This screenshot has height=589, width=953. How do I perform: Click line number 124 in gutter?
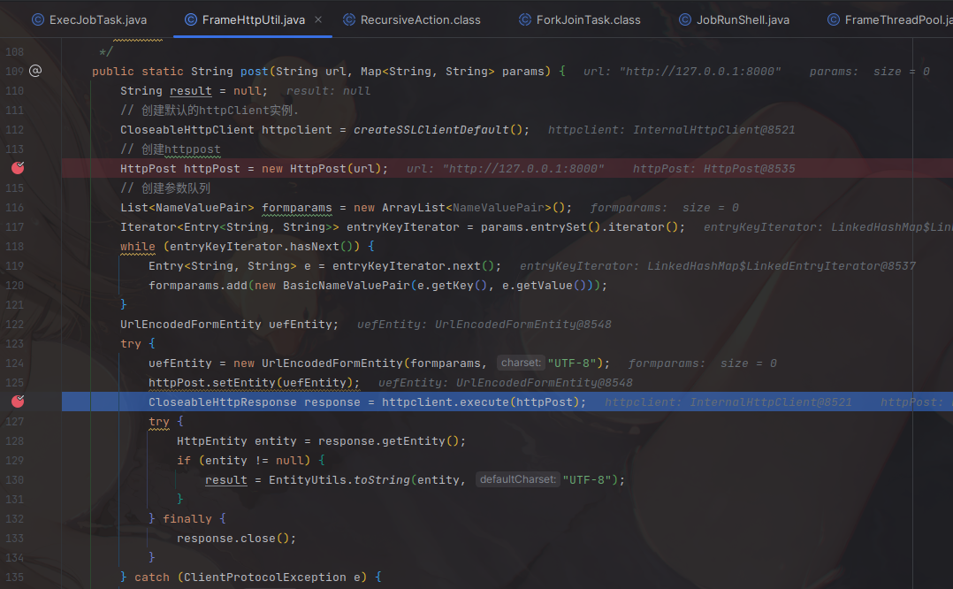[14, 363]
